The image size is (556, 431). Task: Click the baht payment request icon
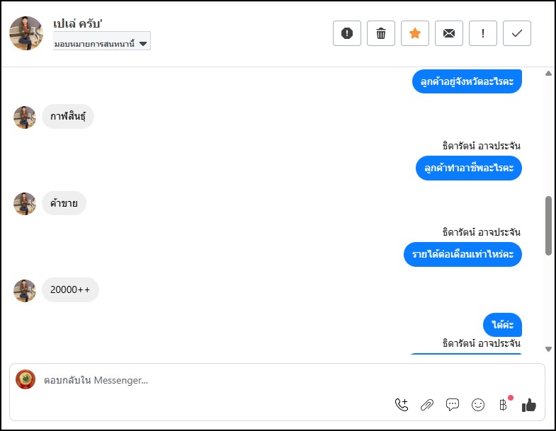pos(504,405)
